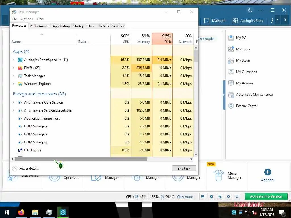Open My Advisor icon in BoostSpeed sidebar

click(231, 83)
